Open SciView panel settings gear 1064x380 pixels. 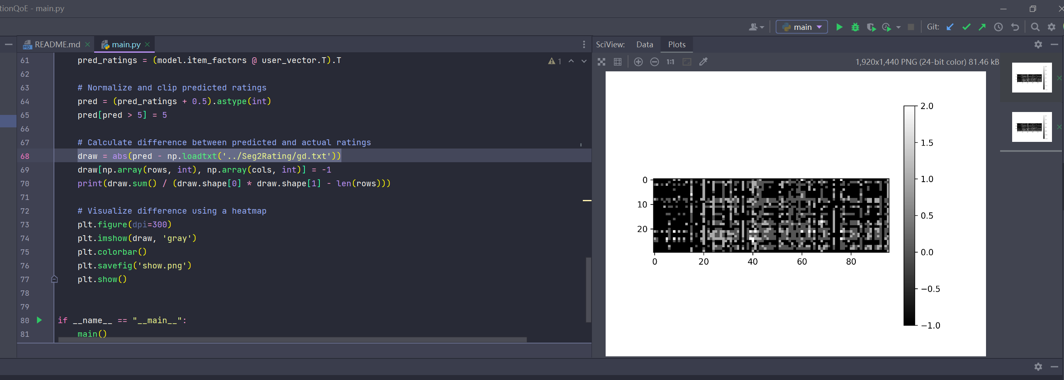[x=1038, y=44]
